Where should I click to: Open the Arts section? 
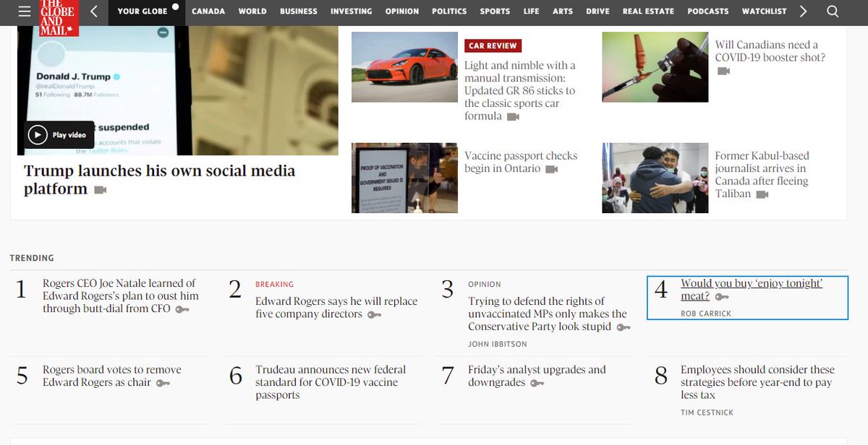tap(562, 12)
